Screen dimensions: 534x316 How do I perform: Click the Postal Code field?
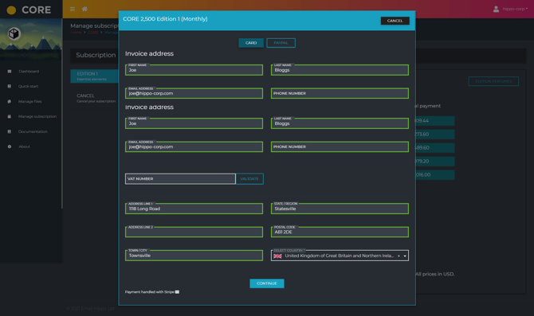(340, 232)
